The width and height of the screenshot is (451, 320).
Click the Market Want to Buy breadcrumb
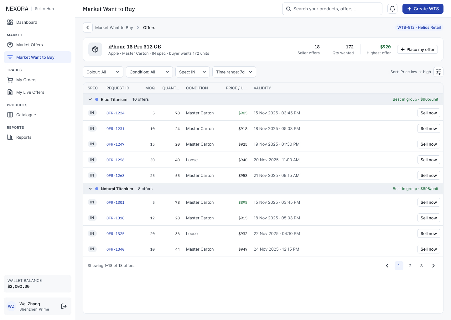coord(114,27)
